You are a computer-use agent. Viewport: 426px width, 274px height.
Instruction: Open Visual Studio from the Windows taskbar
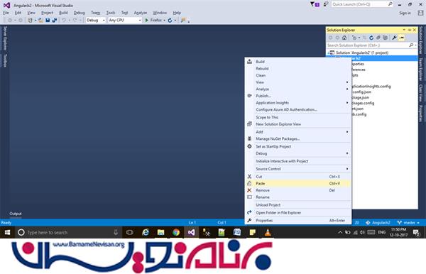click(191, 232)
